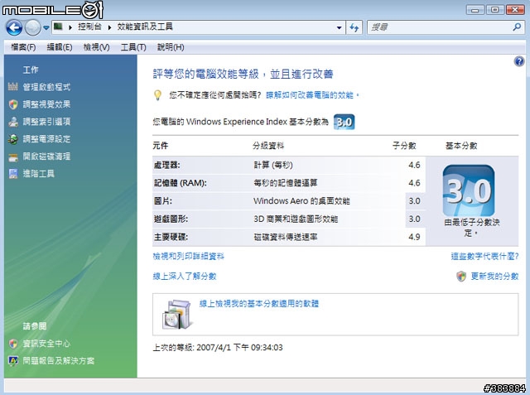Open the 說明(H) menu

(171, 47)
